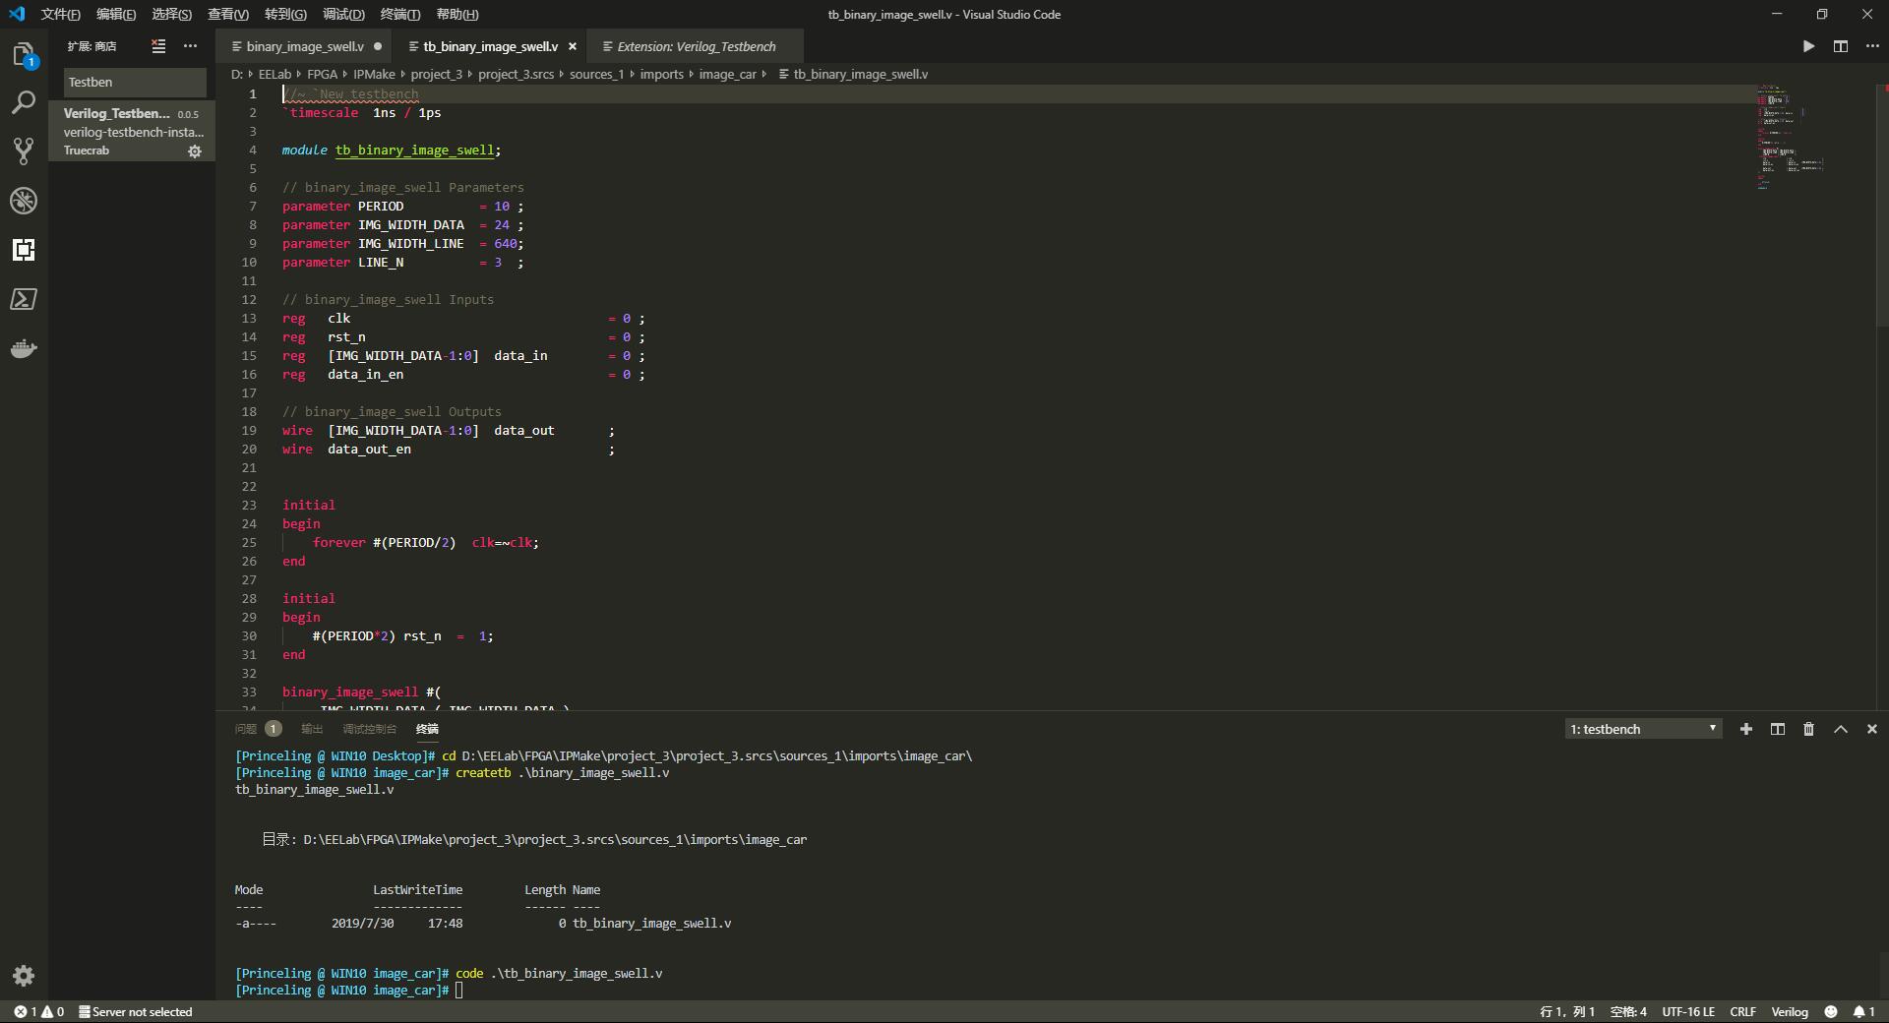
Task: Close the terminal panel
Action: (x=1872, y=729)
